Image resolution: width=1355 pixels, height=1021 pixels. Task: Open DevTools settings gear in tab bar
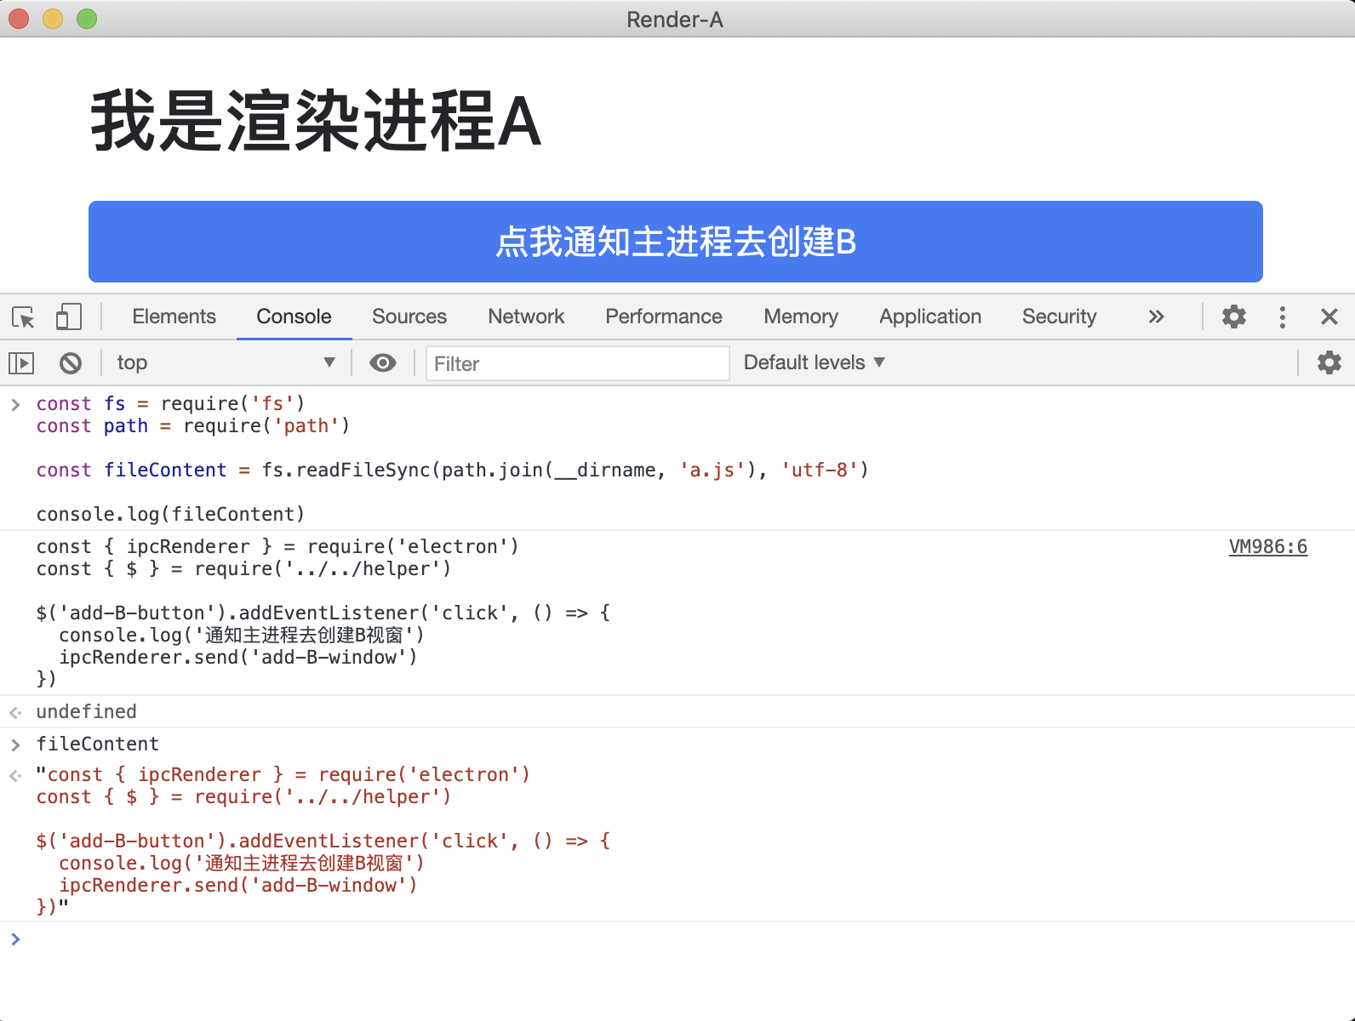[1234, 317]
